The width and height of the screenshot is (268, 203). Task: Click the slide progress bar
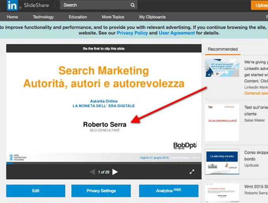104,163
